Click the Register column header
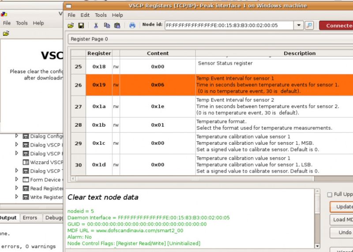 click(99, 53)
